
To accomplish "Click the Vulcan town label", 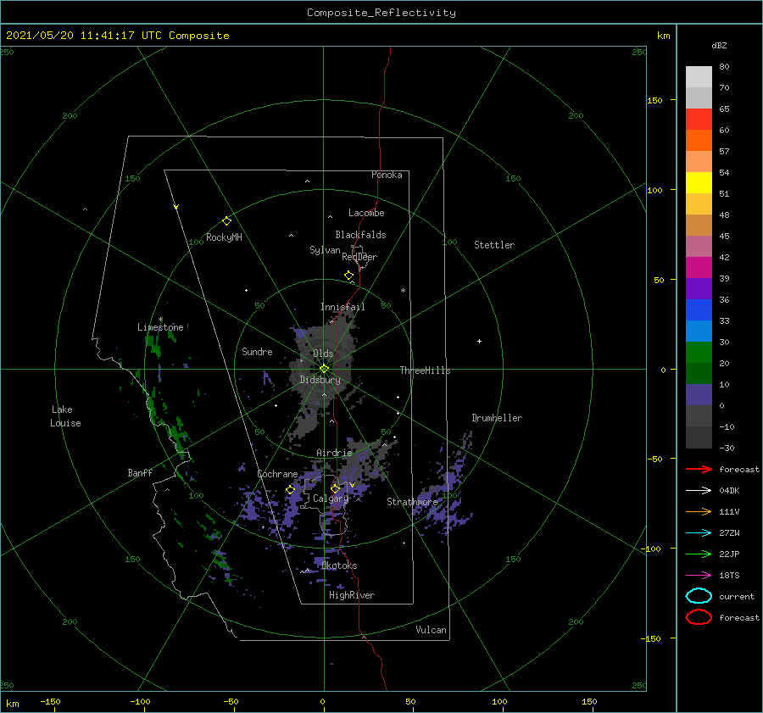I will pos(431,630).
